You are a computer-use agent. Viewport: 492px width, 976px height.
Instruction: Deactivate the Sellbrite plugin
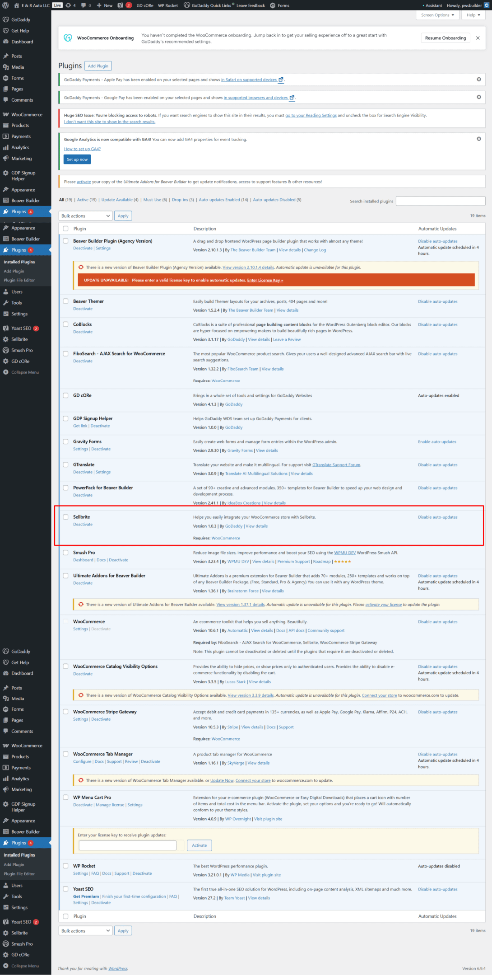point(83,525)
